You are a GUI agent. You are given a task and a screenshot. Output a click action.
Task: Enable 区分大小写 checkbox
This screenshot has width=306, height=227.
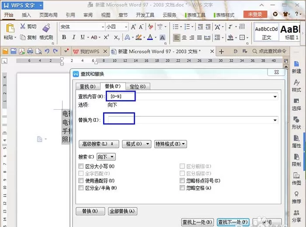[x=81, y=166]
